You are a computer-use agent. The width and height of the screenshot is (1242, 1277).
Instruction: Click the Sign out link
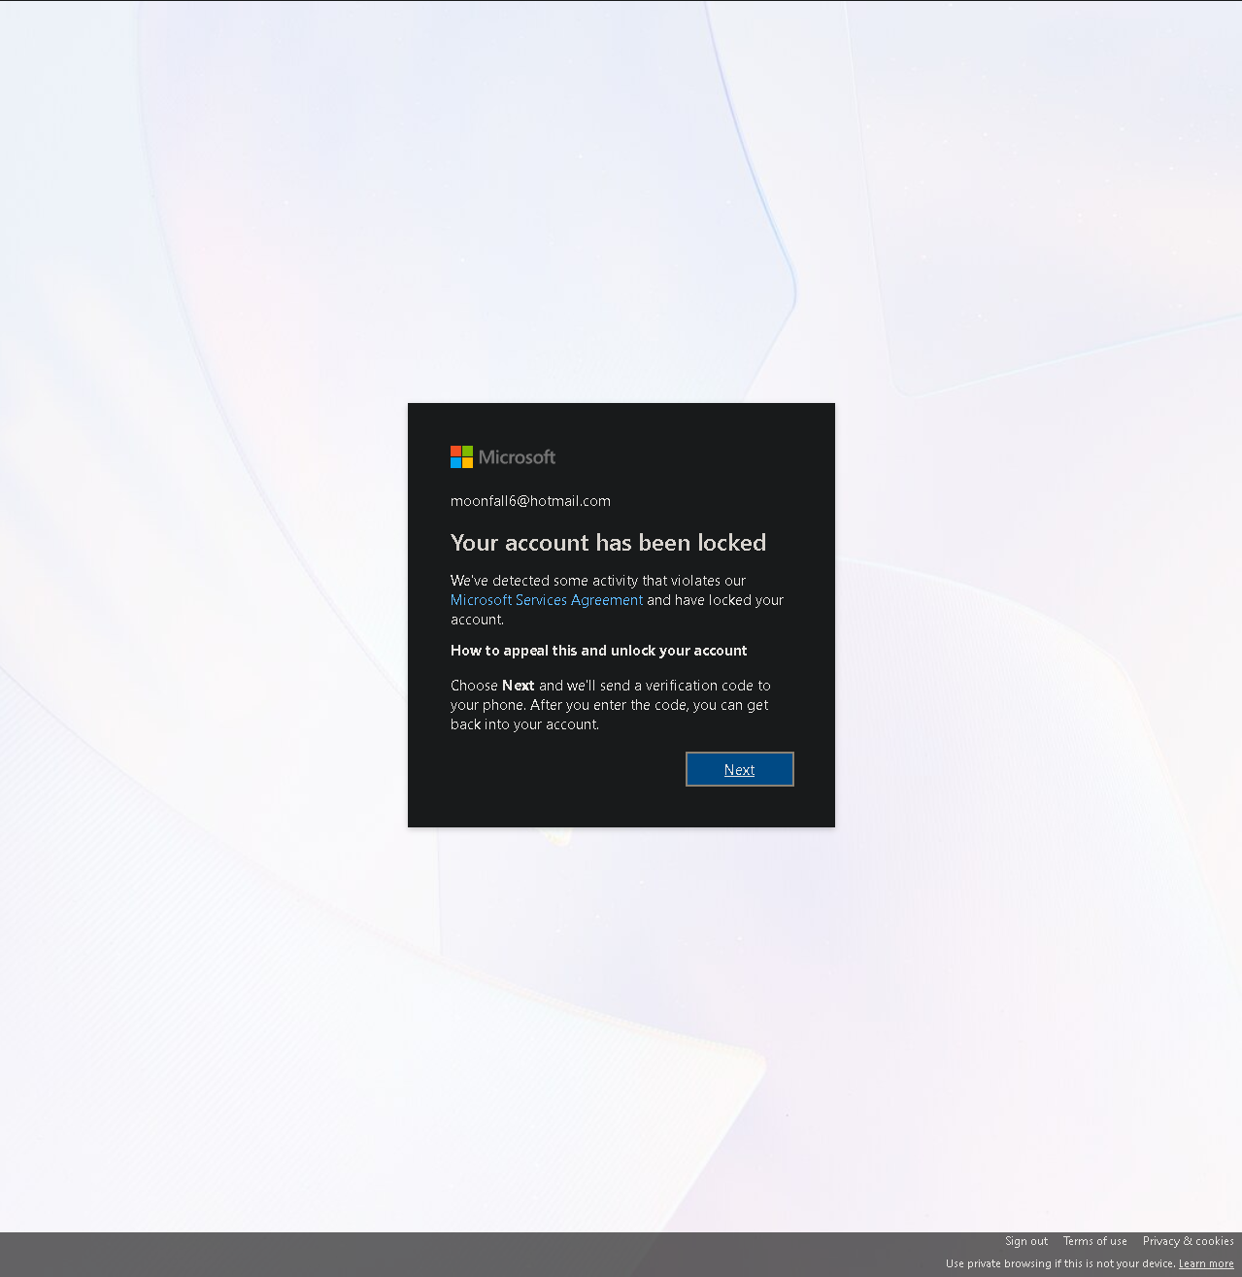coord(1026,1241)
